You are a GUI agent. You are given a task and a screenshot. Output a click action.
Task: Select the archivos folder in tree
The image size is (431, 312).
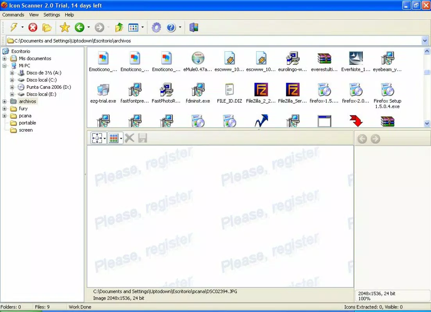click(x=27, y=101)
